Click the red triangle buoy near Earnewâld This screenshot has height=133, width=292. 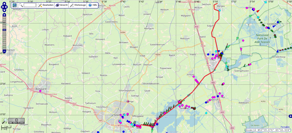click(258, 11)
